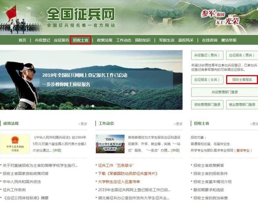Go to 首页 in the navigation bar

(22, 40)
